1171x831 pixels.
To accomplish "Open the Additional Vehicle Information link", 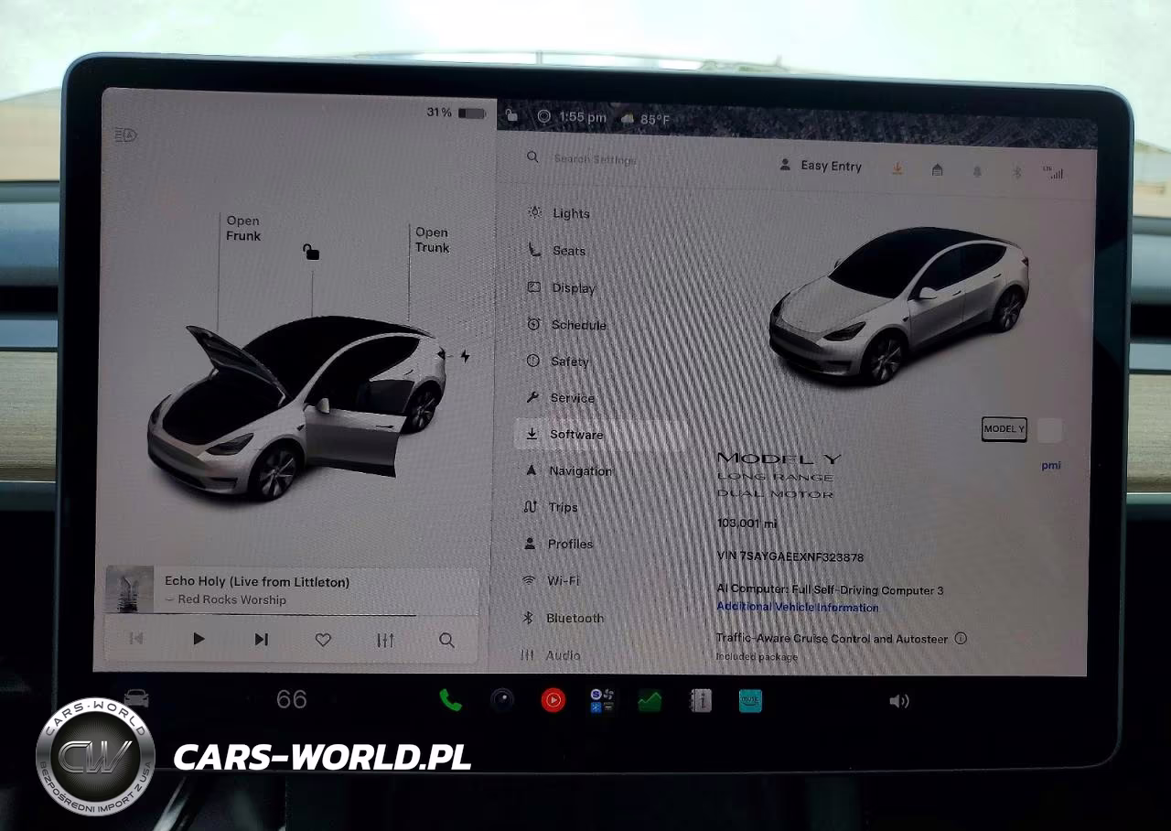I will [797, 607].
